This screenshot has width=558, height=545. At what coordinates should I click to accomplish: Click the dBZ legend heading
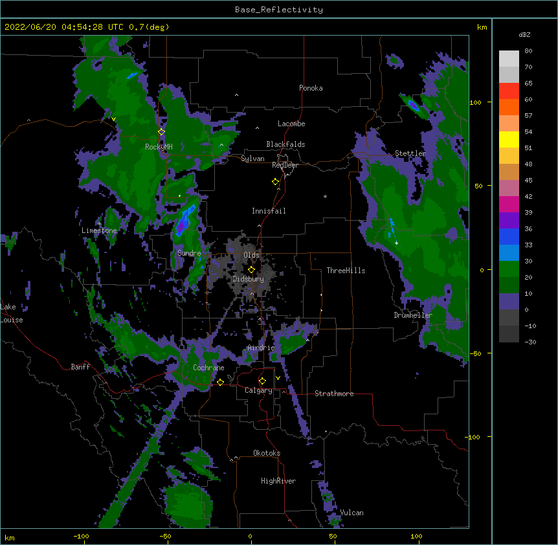pyautogui.click(x=524, y=35)
